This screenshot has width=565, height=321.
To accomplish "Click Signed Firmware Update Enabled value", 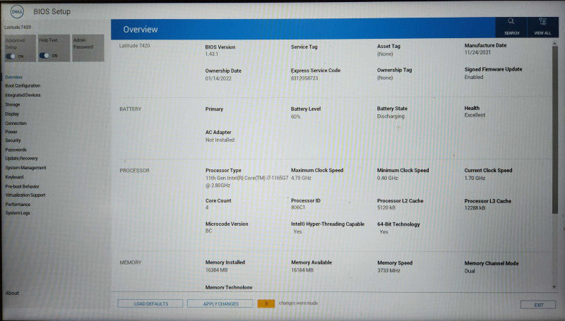I will pos(474,77).
